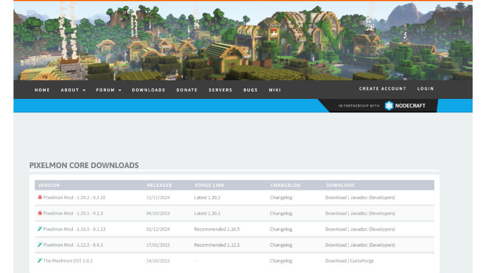Click the release date 11/12/2024
Viewport: 486px width, 273px height.
pyautogui.click(x=158, y=198)
